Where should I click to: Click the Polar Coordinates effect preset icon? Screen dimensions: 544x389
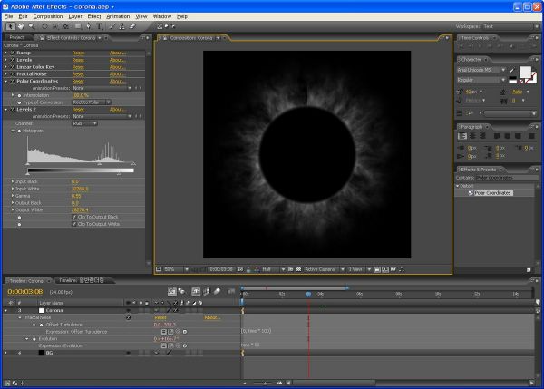coord(471,193)
